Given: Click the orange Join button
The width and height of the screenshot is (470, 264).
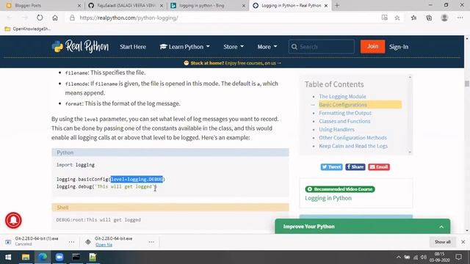Looking at the screenshot, I should (x=372, y=46).
